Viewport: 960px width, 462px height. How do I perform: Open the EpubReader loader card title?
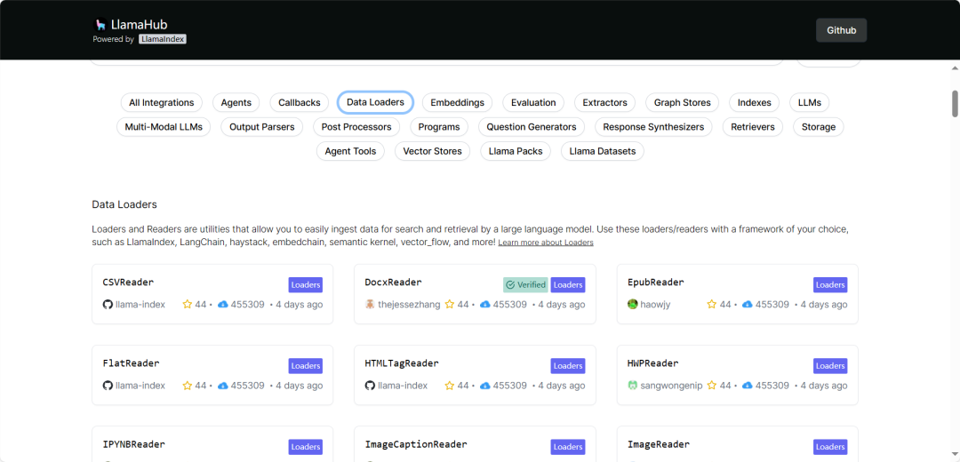[x=656, y=283]
